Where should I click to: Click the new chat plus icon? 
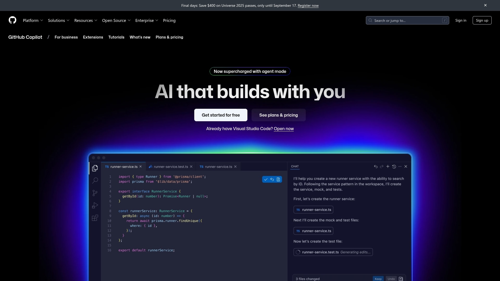388,167
